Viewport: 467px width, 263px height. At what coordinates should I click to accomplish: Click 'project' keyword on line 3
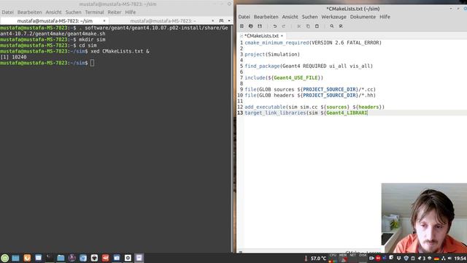click(255, 54)
